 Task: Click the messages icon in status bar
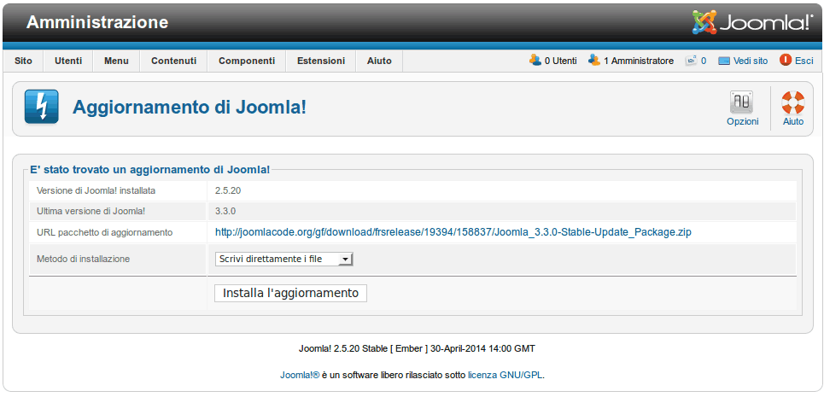[x=691, y=61]
